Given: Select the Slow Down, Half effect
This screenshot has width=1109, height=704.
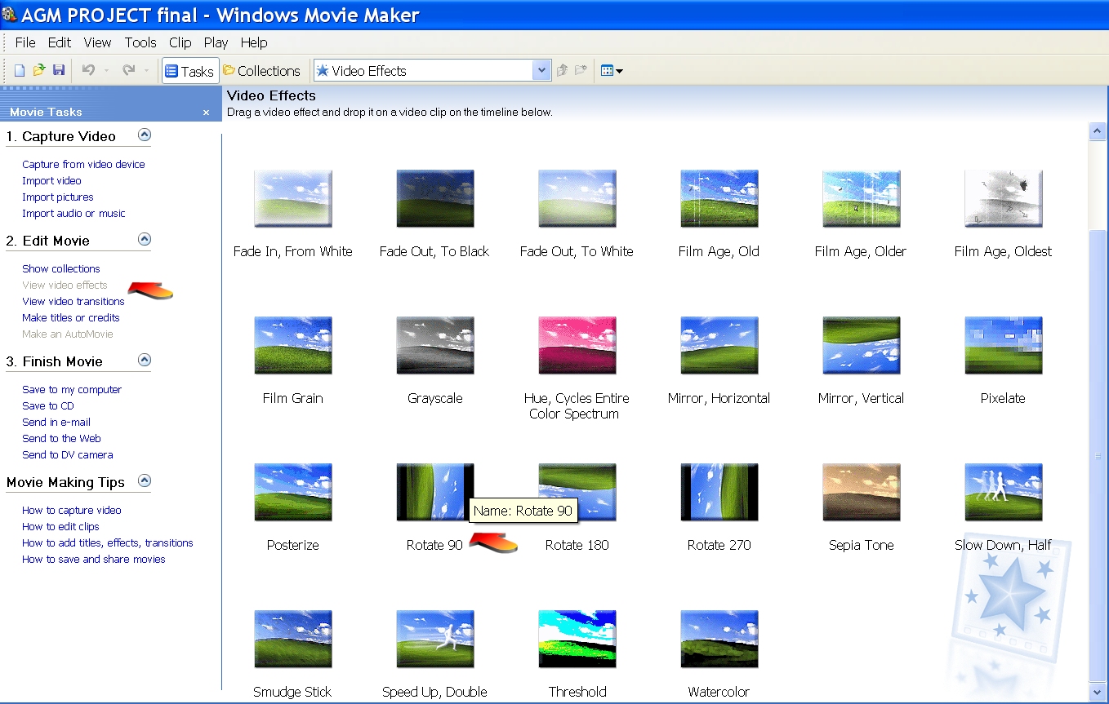Looking at the screenshot, I should pos(1004,492).
